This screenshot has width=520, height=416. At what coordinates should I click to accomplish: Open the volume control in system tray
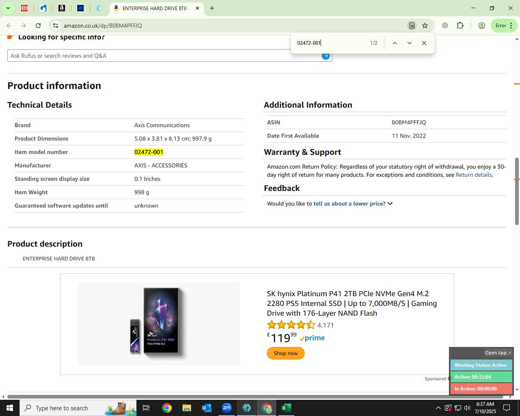[467, 408]
